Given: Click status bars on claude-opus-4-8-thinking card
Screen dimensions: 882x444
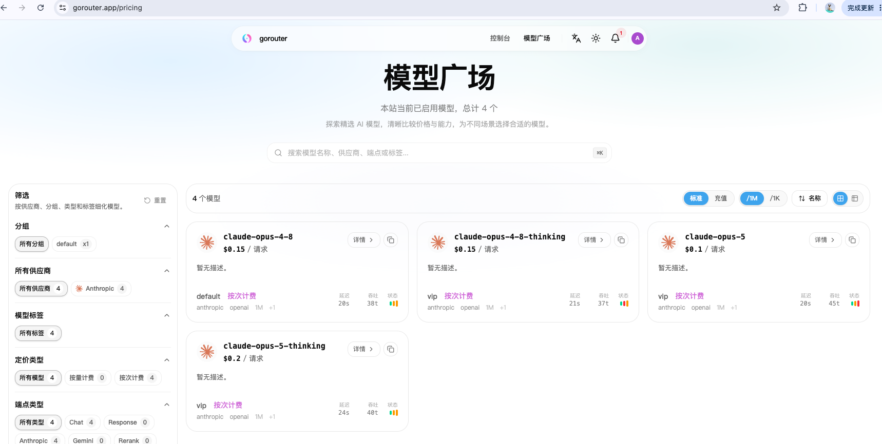Looking at the screenshot, I should [624, 304].
